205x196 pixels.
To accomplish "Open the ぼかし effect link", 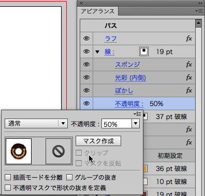I will tap(124, 91).
